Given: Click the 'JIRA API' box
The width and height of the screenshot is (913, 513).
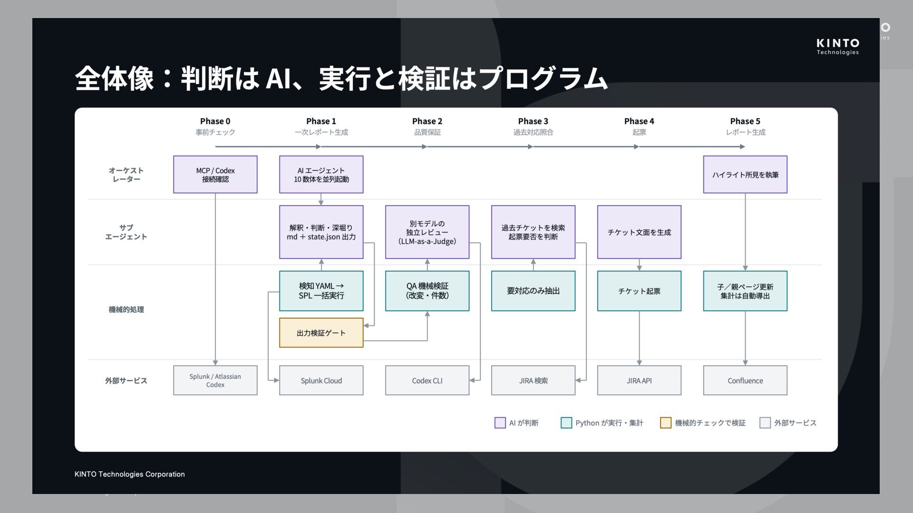Looking at the screenshot, I should 639,380.
